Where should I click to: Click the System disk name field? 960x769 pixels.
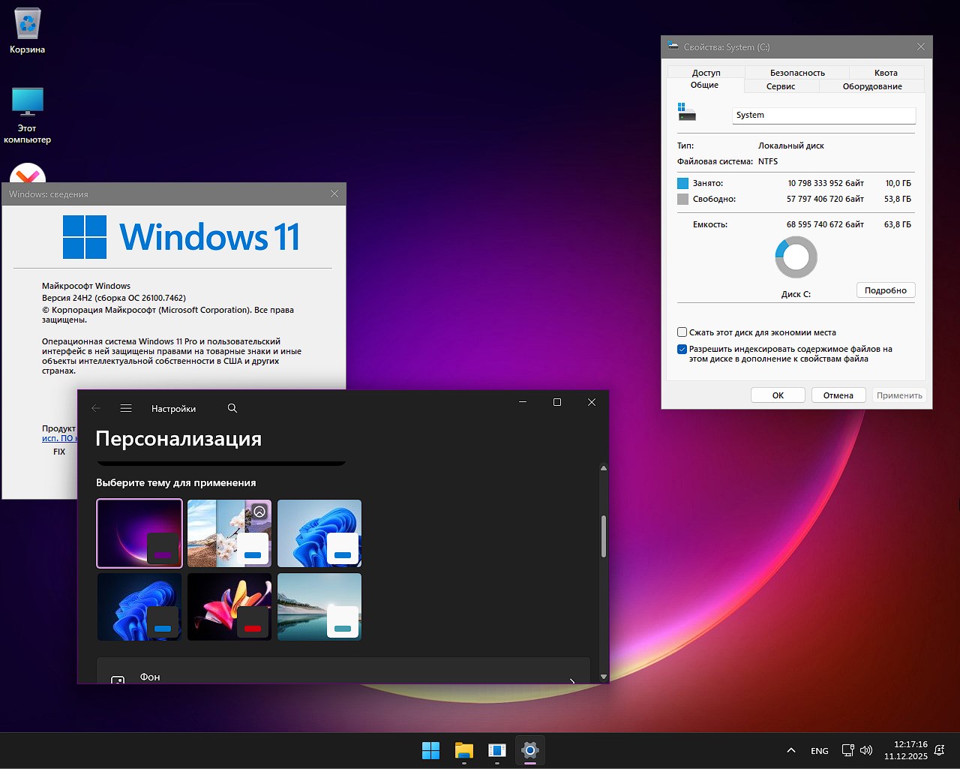[823, 115]
